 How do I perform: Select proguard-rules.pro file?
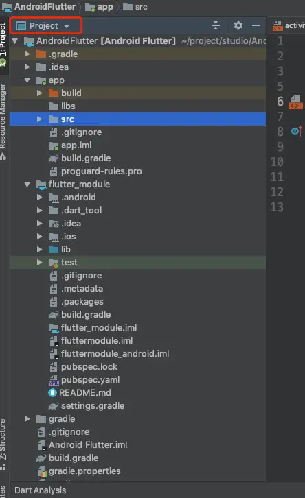[101, 171]
